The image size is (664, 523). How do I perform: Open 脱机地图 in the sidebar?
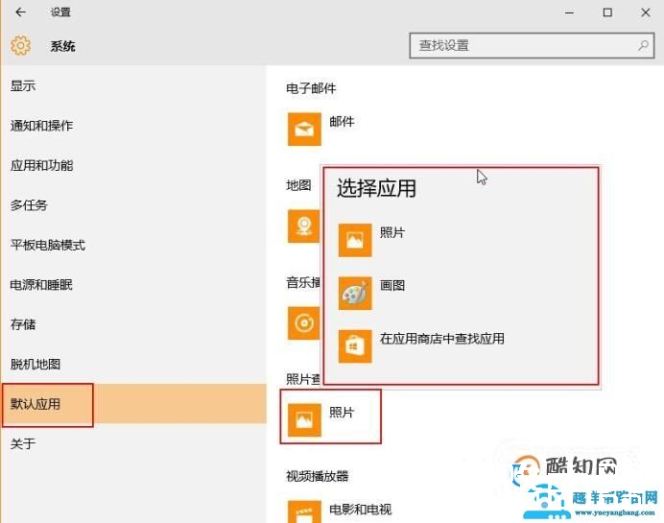point(36,365)
